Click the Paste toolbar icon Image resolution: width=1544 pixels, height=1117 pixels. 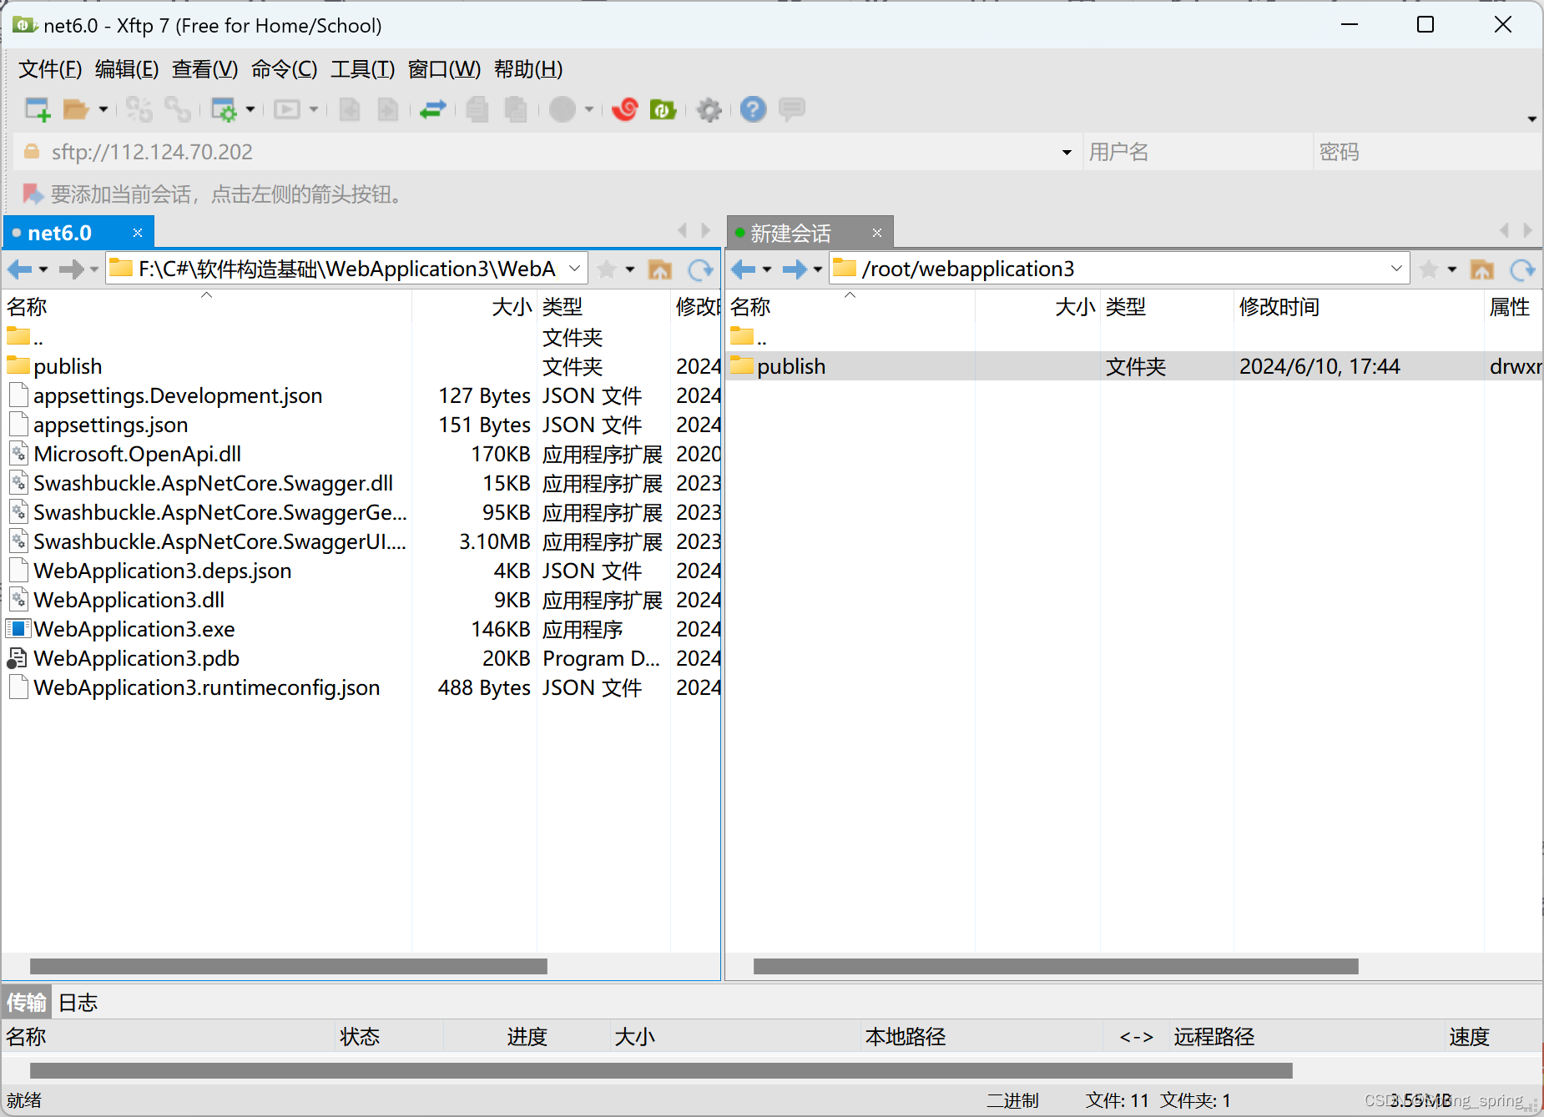pos(516,109)
